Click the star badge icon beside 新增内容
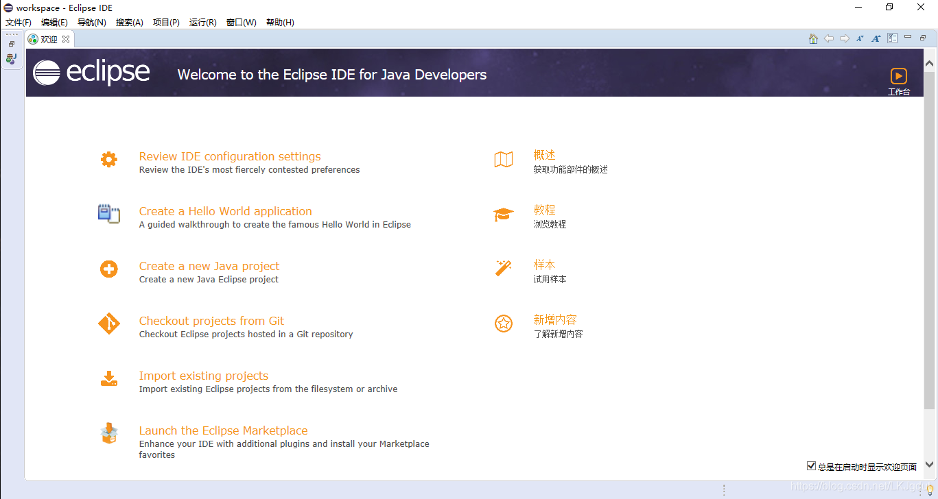Screen dimensions: 938x499 [x=504, y=324]
